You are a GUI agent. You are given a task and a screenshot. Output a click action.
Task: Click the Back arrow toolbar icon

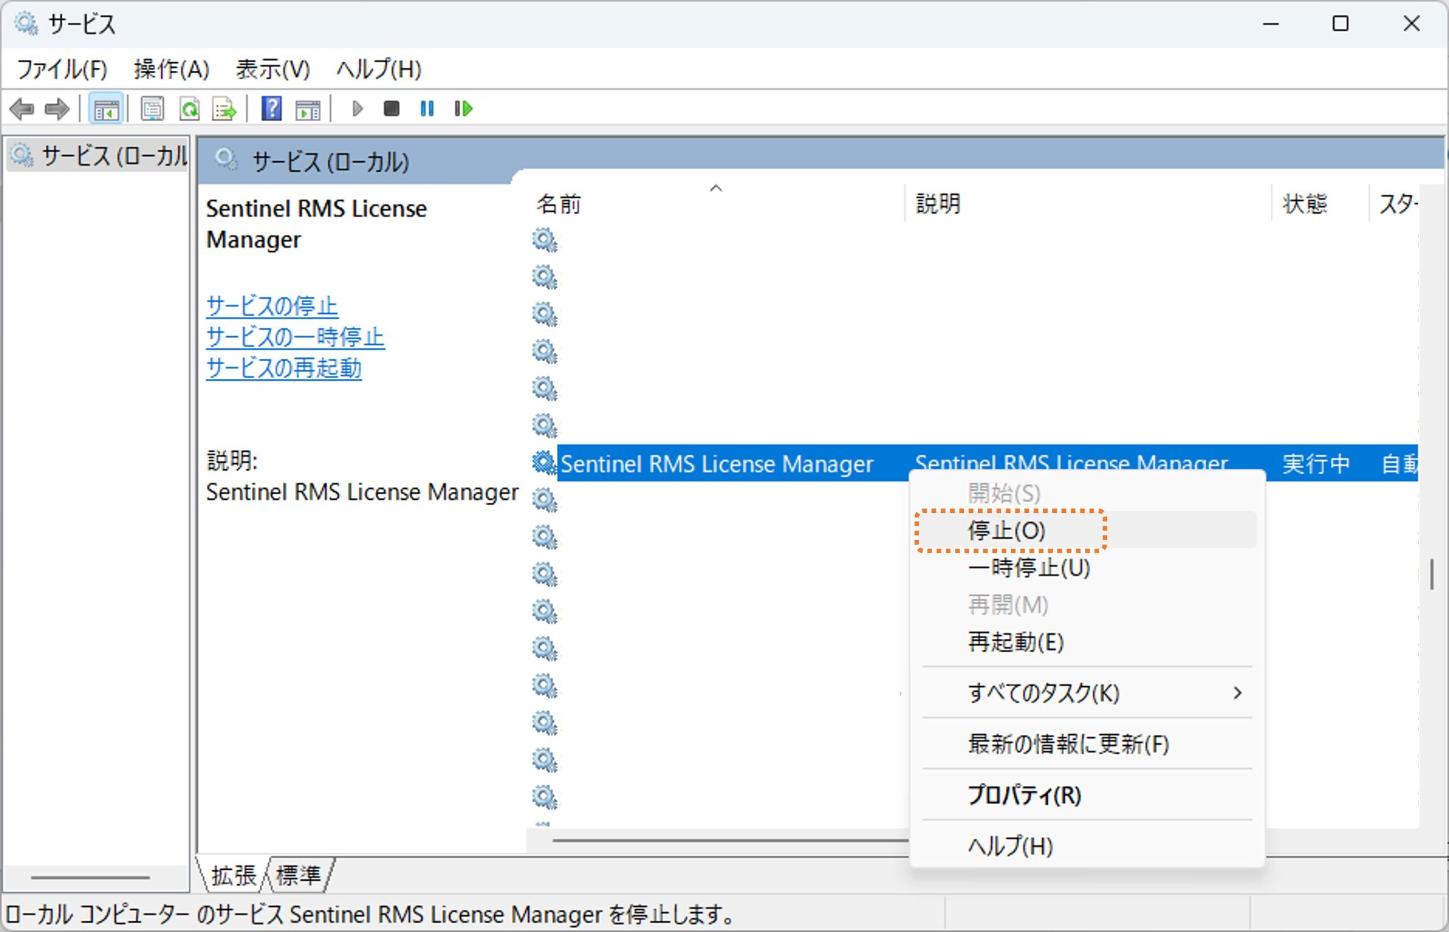pos(23,109)
